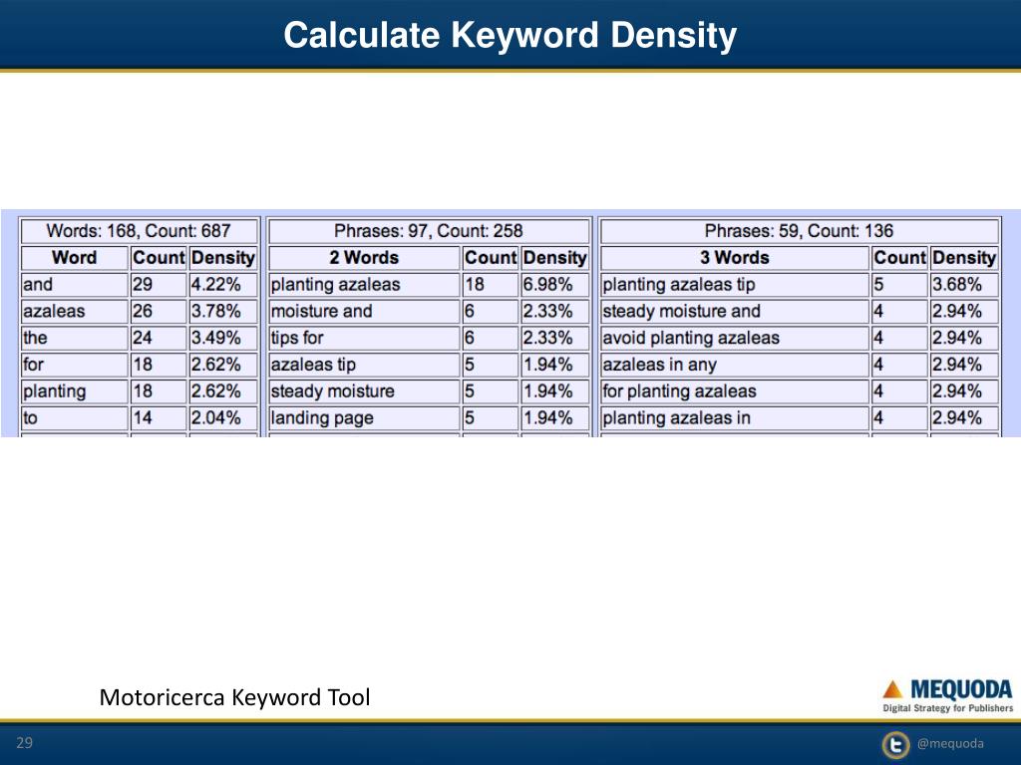The height and width of the screenshot is (765, 1021).
Task: Select the 'to' word cell
Action: click(74, 417)
